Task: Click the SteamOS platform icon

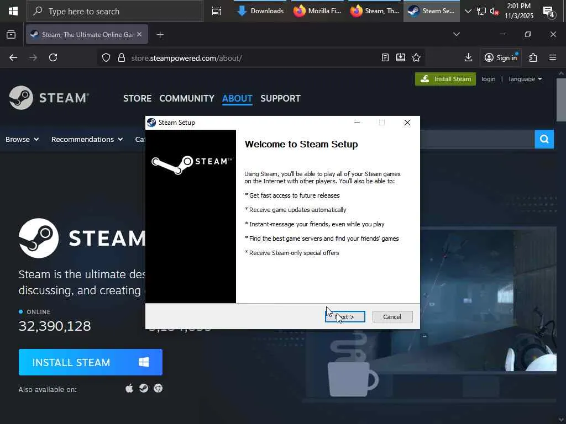Action: tap(144, 388)
